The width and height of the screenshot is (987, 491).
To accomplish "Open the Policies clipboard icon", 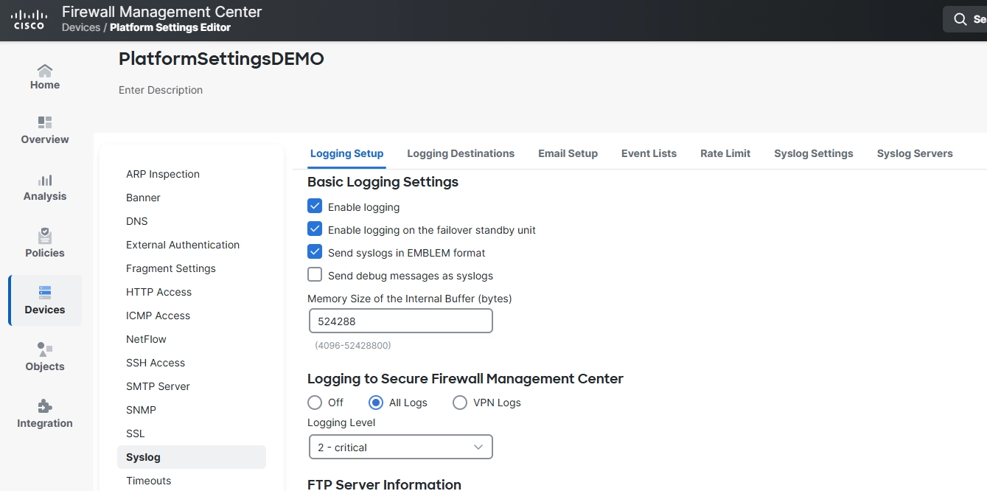I will (45, 236).
